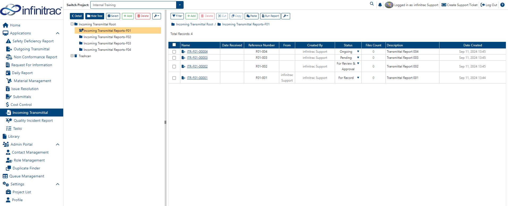The height and width of the screenshot is (206, 508).
Task: Click Create Support Ticket
Action: 459,5
